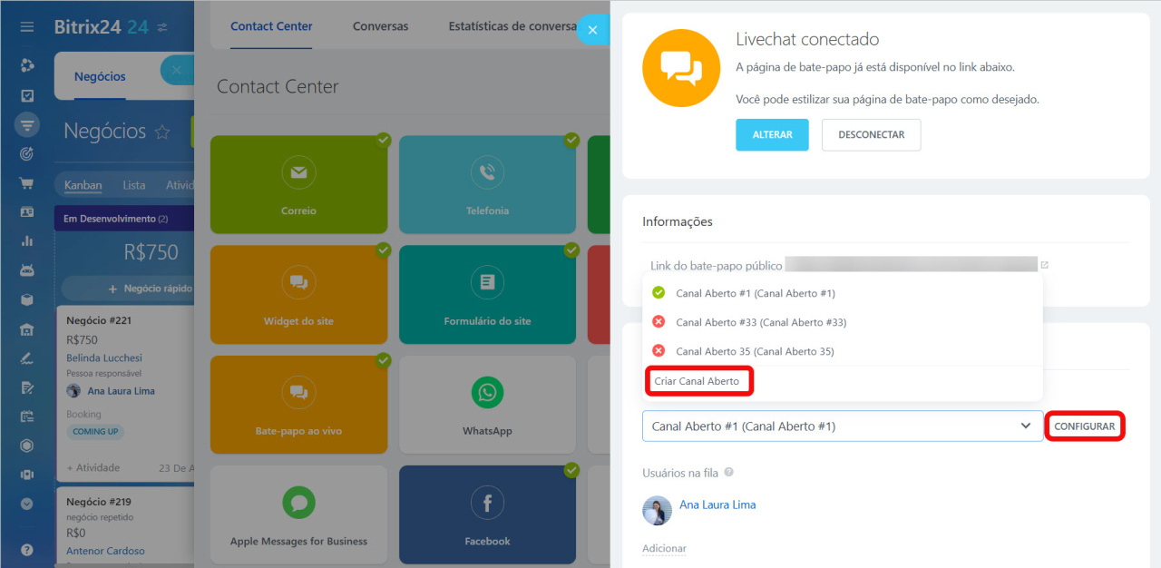Open contact Antenor Cardoso

(x=105, y=551)
